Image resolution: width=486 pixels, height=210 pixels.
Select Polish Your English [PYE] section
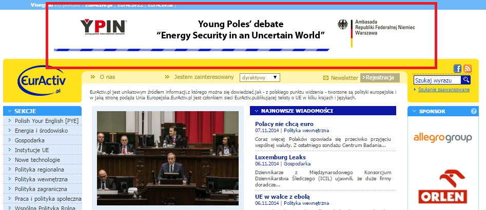tap(47, 121)
